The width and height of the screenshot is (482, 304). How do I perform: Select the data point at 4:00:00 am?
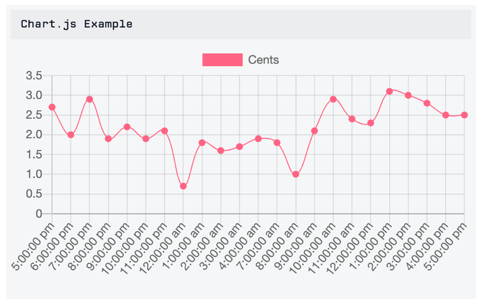point(258,138)
